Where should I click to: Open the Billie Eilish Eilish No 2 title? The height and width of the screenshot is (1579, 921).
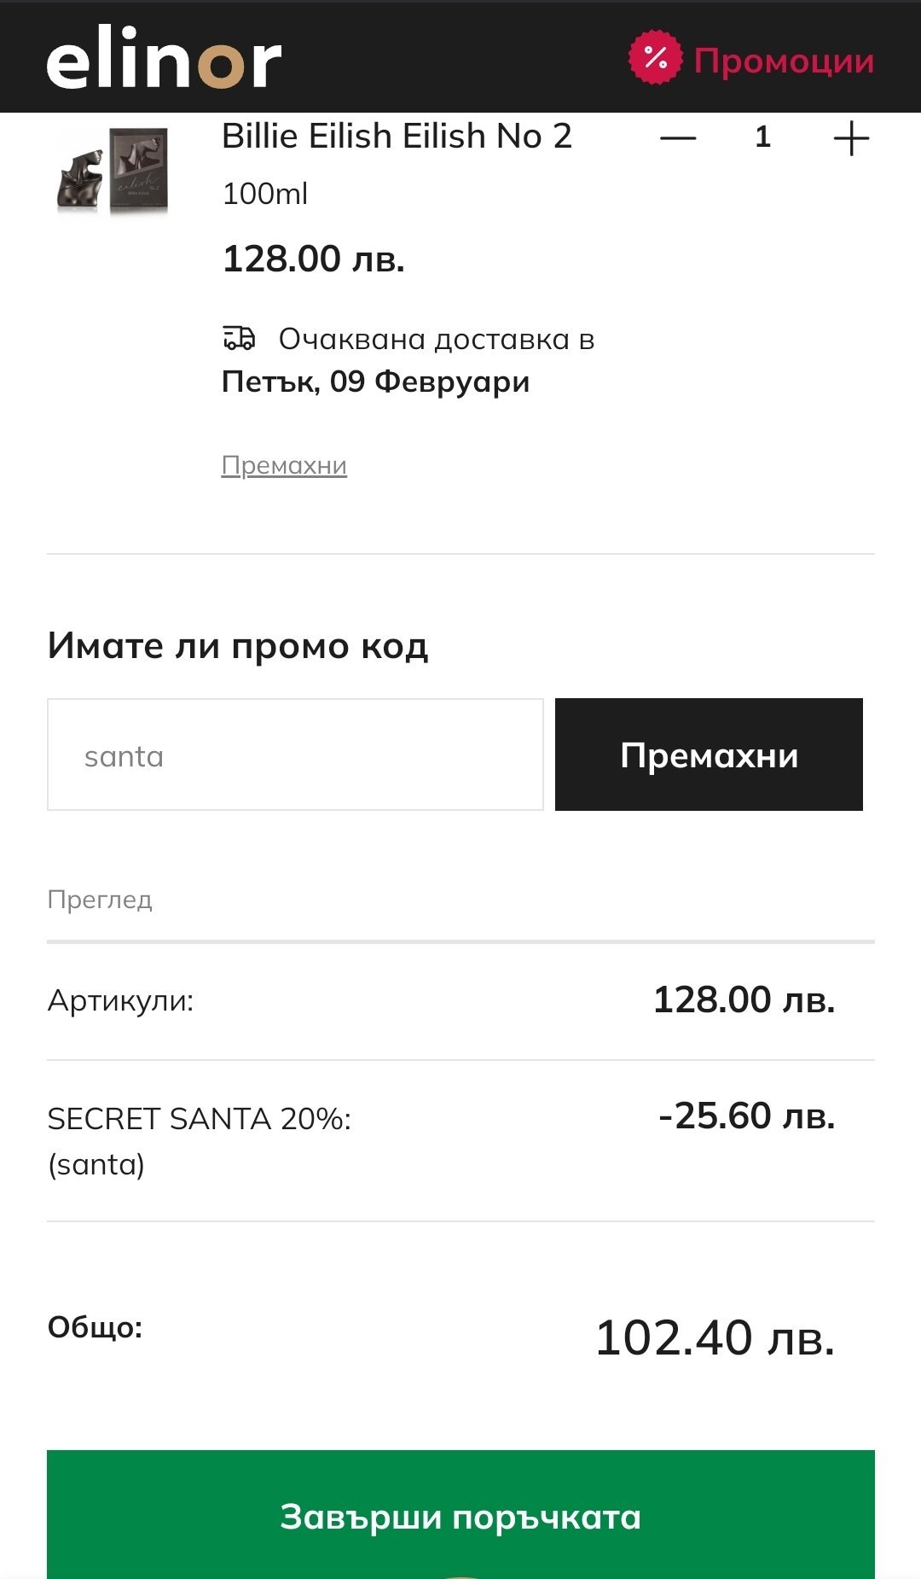tap(397, 137)
